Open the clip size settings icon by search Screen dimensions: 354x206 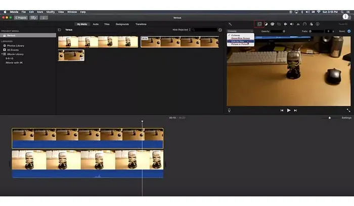220,30
